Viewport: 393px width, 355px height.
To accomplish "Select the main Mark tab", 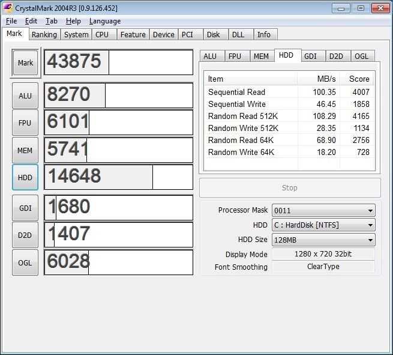I will (14, 34).
